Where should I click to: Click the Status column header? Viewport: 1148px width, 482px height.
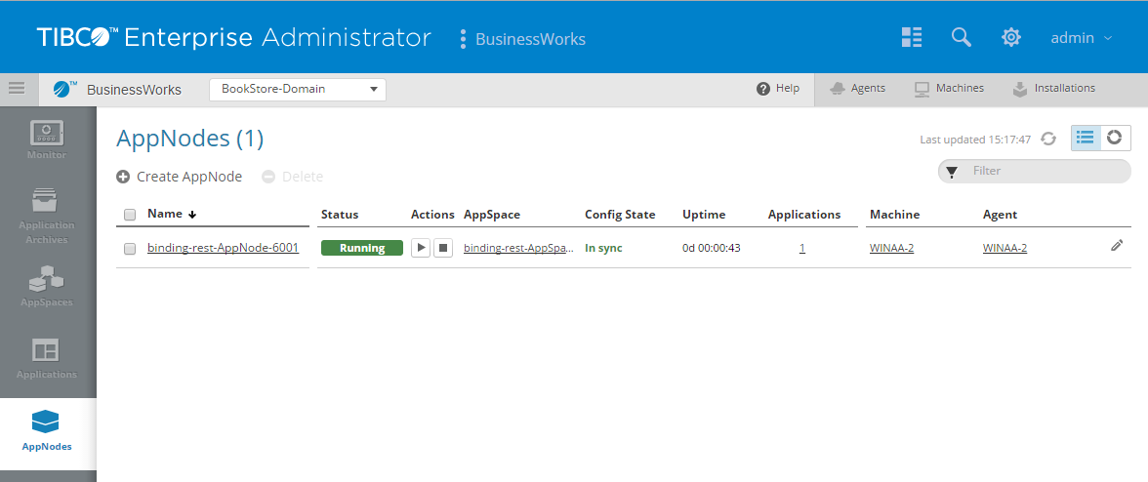[x=340, y=215]
